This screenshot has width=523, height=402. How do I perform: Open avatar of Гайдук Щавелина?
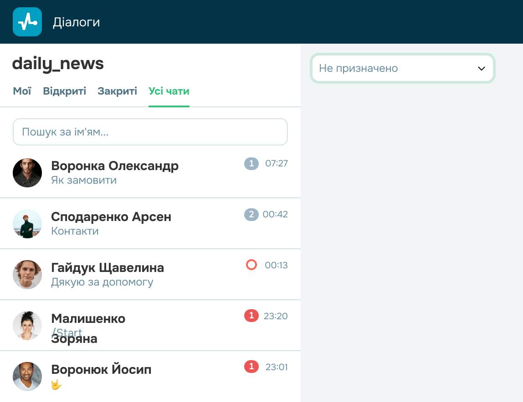[27, 274]
